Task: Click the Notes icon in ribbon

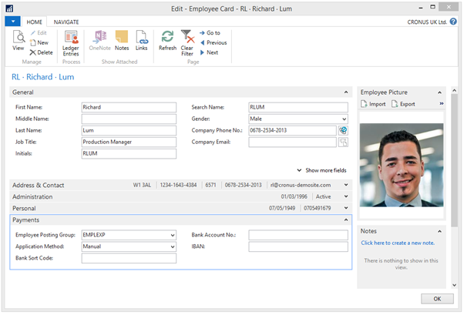Action: click(122, 40)
